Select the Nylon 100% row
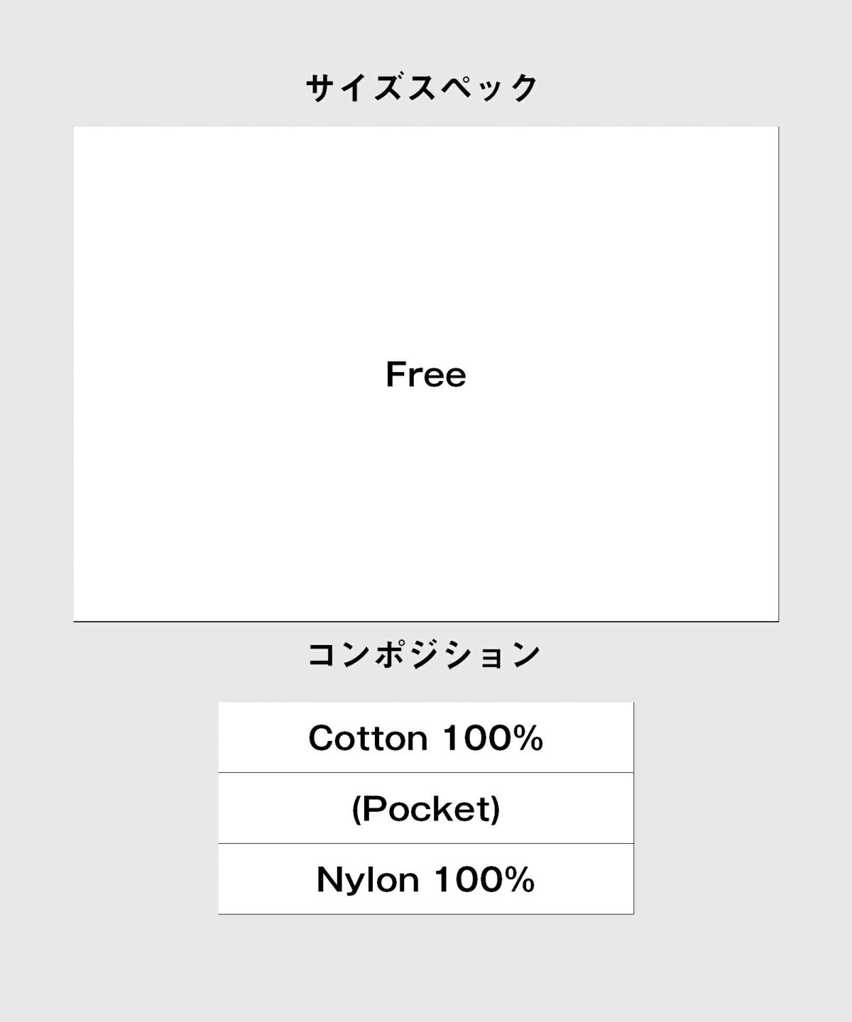Image resolution: width=852 pixels, height=1022 pixels. point(425,879)
